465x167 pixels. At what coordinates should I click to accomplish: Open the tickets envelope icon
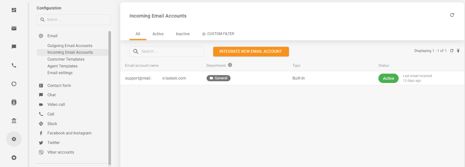[14, 29]
